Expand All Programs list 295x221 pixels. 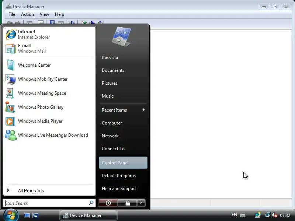tap(49, 190)
